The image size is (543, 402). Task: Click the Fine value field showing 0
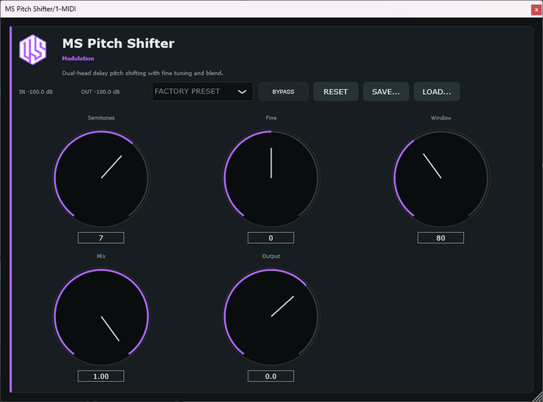[271, 237]
